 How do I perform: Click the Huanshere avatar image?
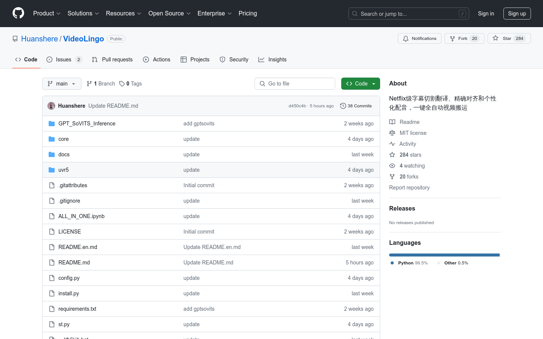(51, 106)
